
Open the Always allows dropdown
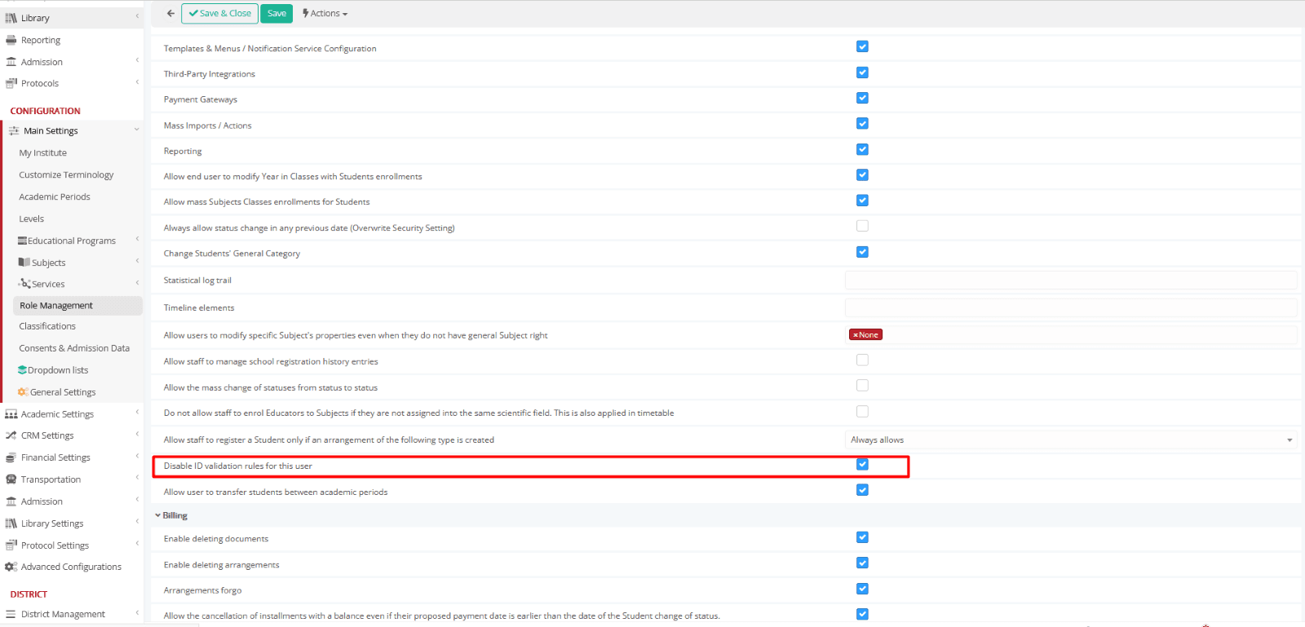click(1071, 439)
